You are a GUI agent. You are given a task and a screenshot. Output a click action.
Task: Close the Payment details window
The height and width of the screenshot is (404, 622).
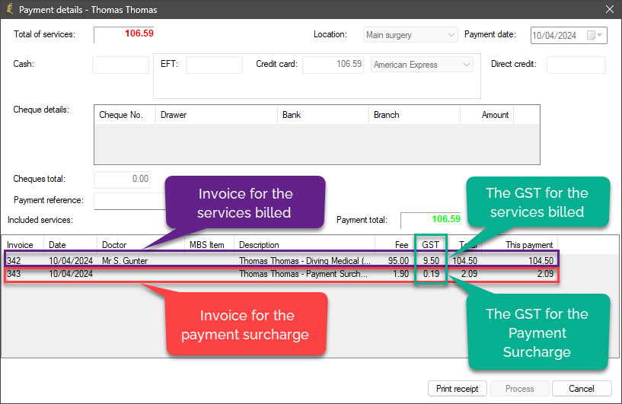pos(609,9)
